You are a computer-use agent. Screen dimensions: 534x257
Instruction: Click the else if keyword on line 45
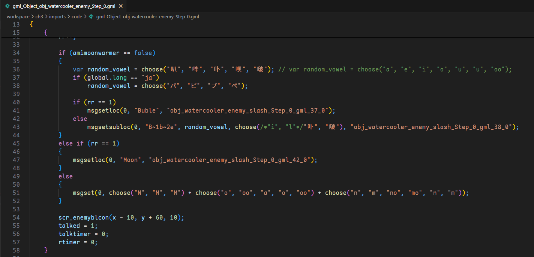coord(71,143)
